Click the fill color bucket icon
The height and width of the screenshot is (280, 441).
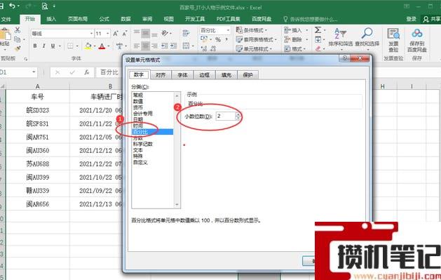pyautogui.click(x=88, y=46)
